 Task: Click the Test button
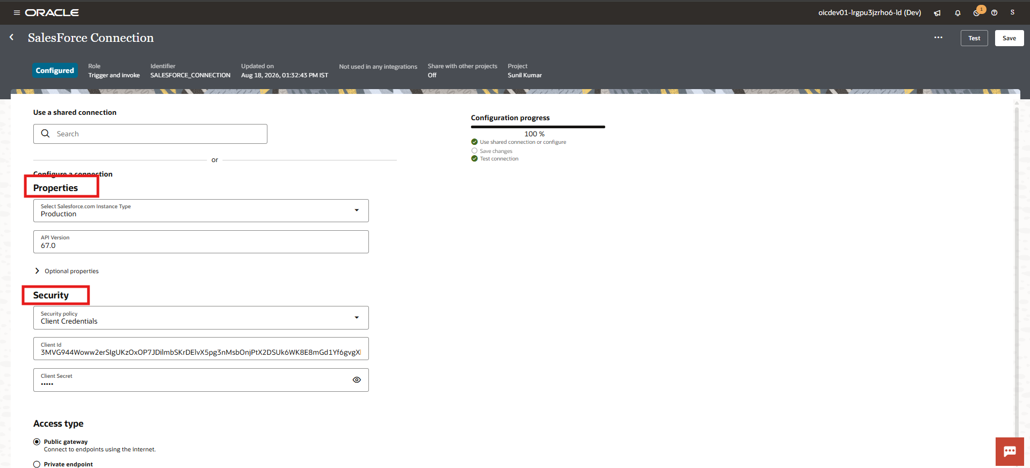tap(974, 38)
